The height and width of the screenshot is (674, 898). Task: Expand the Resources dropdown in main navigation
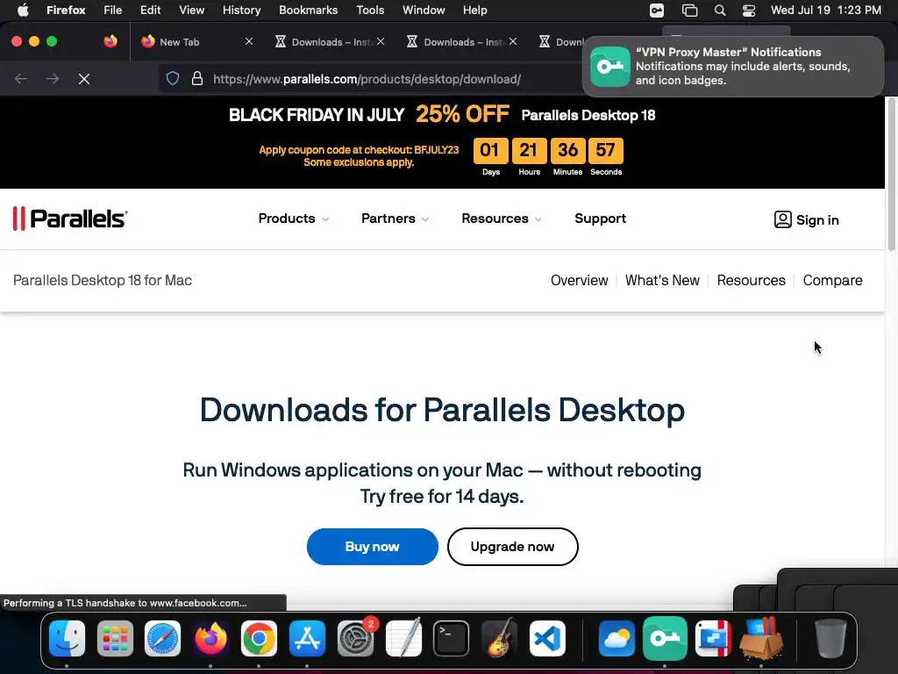click(502, 219)
